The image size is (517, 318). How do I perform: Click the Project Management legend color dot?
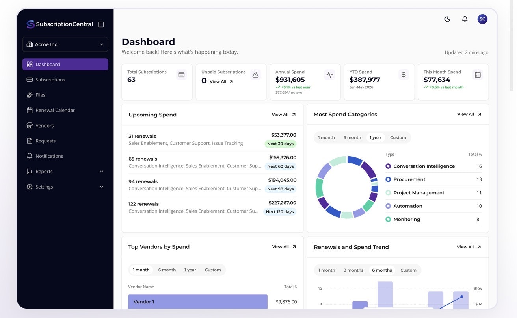coord(388,193)
